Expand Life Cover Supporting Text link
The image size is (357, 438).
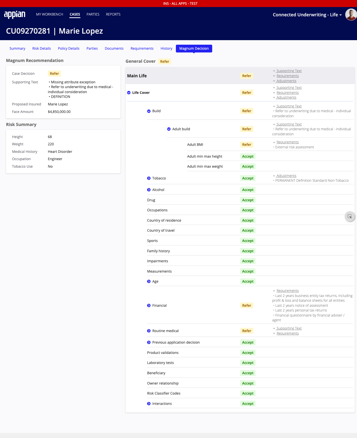[287, 88]
